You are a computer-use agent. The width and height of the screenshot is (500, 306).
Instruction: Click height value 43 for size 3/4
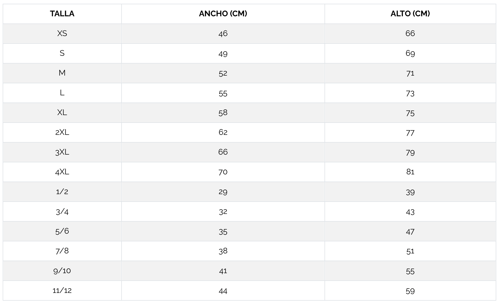(410, 212)
